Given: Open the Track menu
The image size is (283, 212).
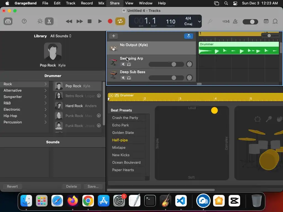Looking at the screenshot, I should coord(70,3).
